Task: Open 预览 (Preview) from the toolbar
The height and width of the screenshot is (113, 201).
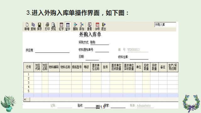Action: point(53,27)
